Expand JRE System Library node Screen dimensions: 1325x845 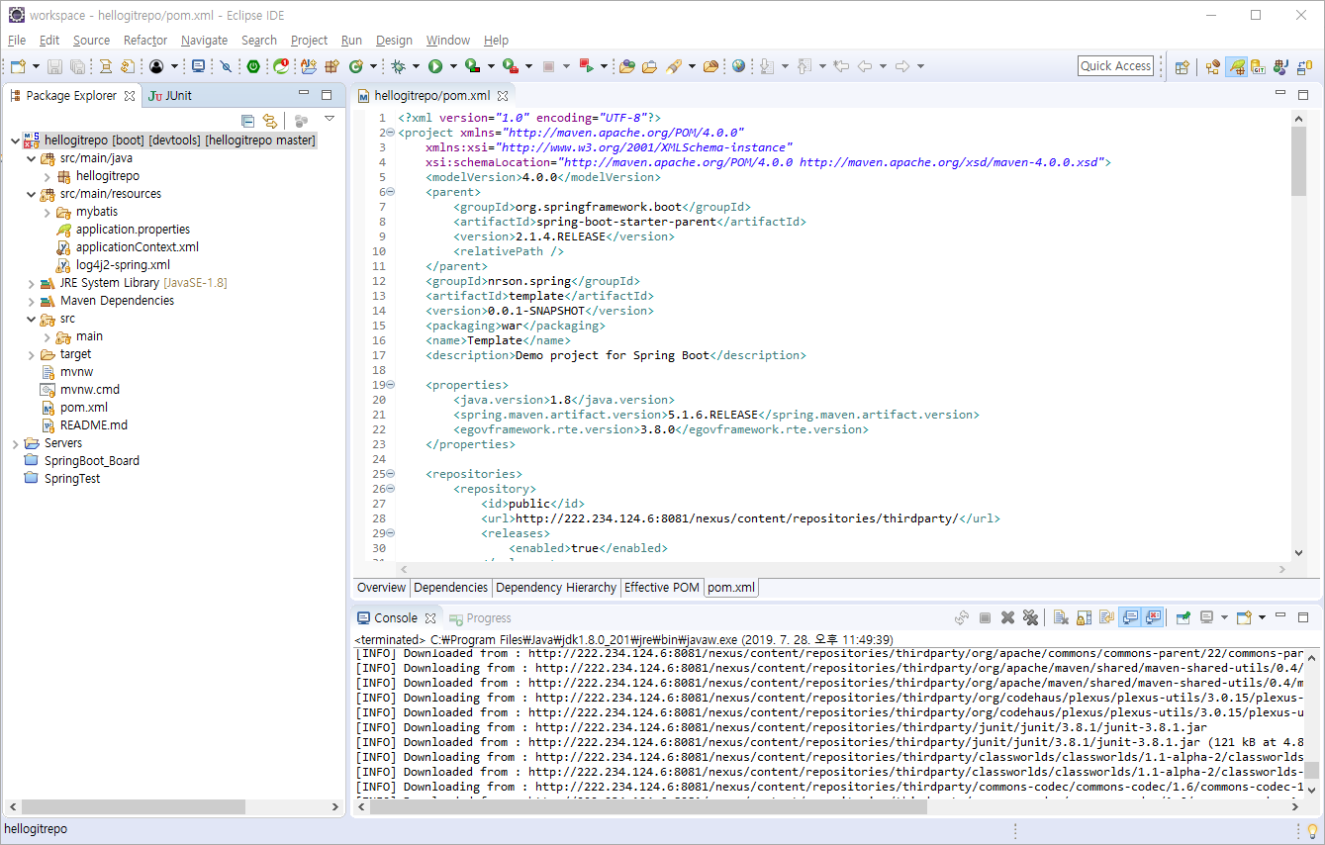pos(31,283)
